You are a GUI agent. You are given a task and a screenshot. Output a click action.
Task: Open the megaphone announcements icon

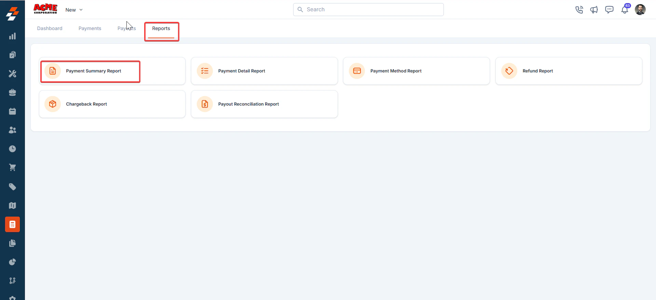click(594, 10)
